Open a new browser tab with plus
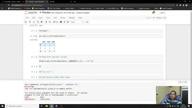This screenshot has height=108, width=192. (x=75, y=2)
